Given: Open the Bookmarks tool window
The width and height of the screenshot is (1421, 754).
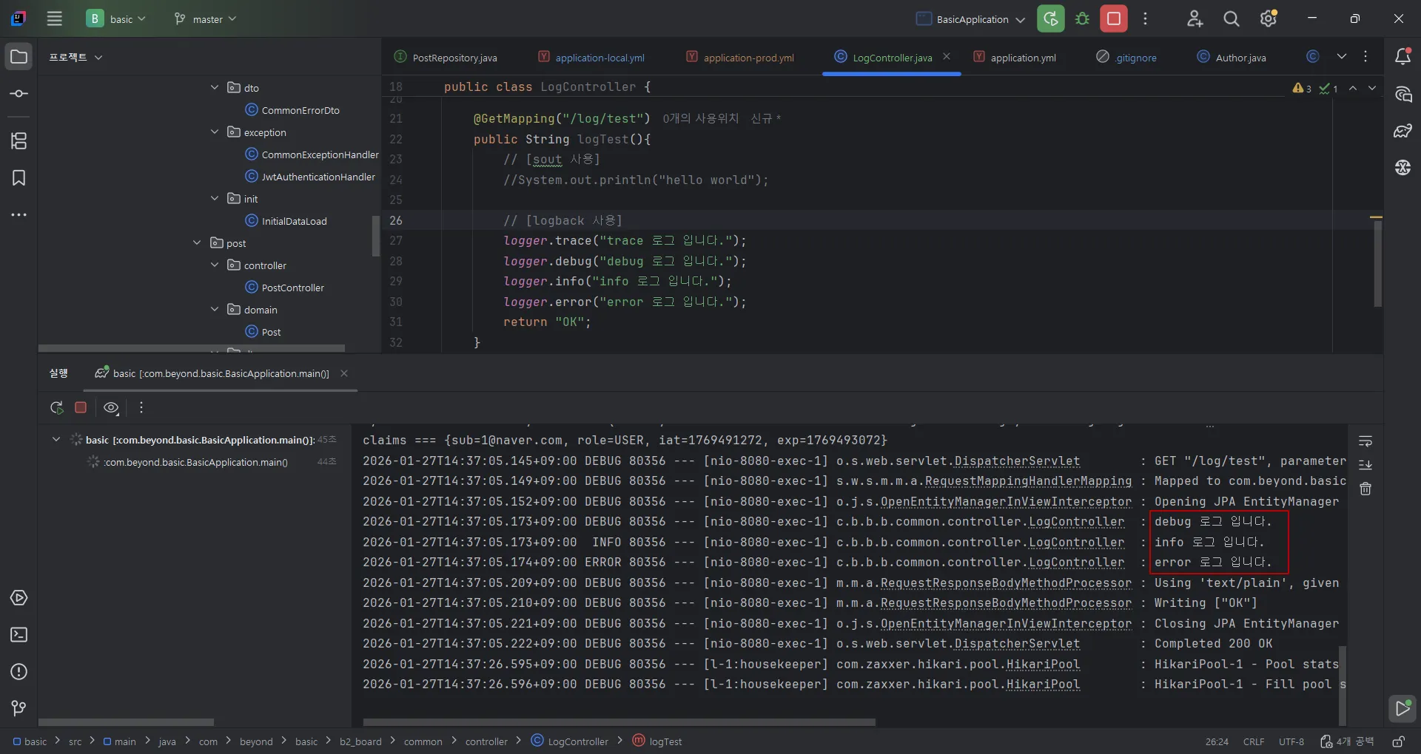Looking at the screenshot, I should click(19, 177).
